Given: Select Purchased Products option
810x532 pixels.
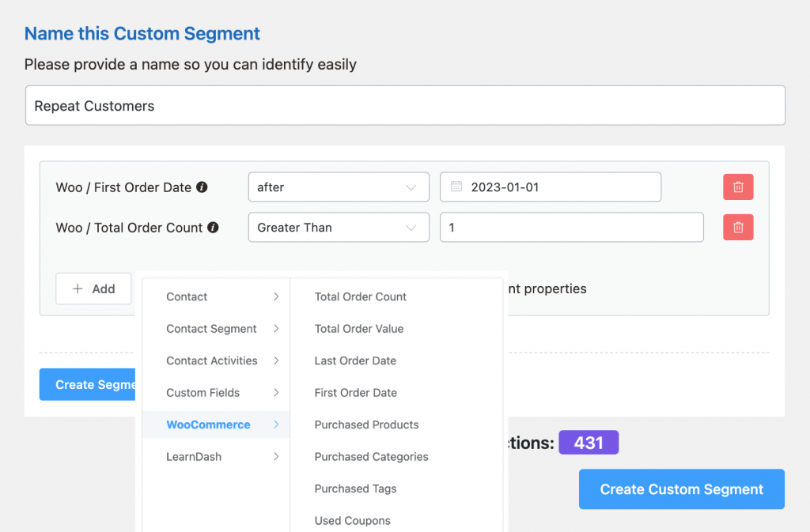Looking at the screenshot, I should pyautogui.click(x=367, y=424).
